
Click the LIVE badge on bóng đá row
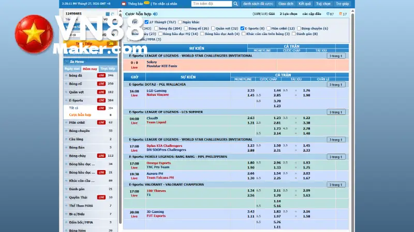pyautogui.click(x=101, y=75)
